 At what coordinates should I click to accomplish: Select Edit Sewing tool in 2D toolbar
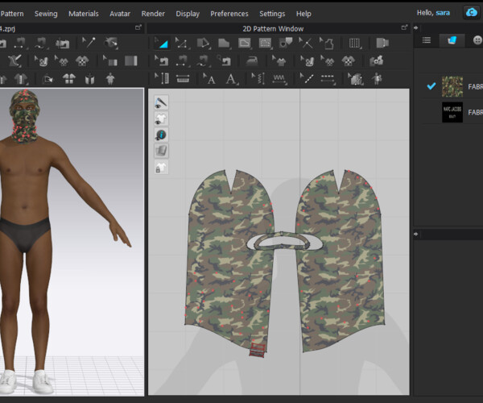[161, 61]
